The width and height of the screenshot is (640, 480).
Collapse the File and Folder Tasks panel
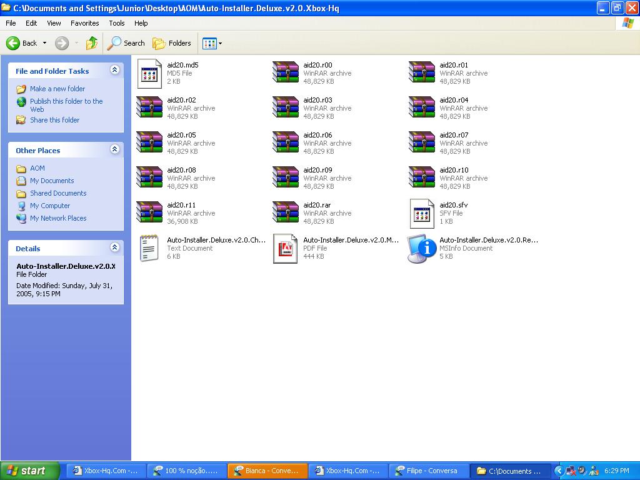click(x=115, y=70)
